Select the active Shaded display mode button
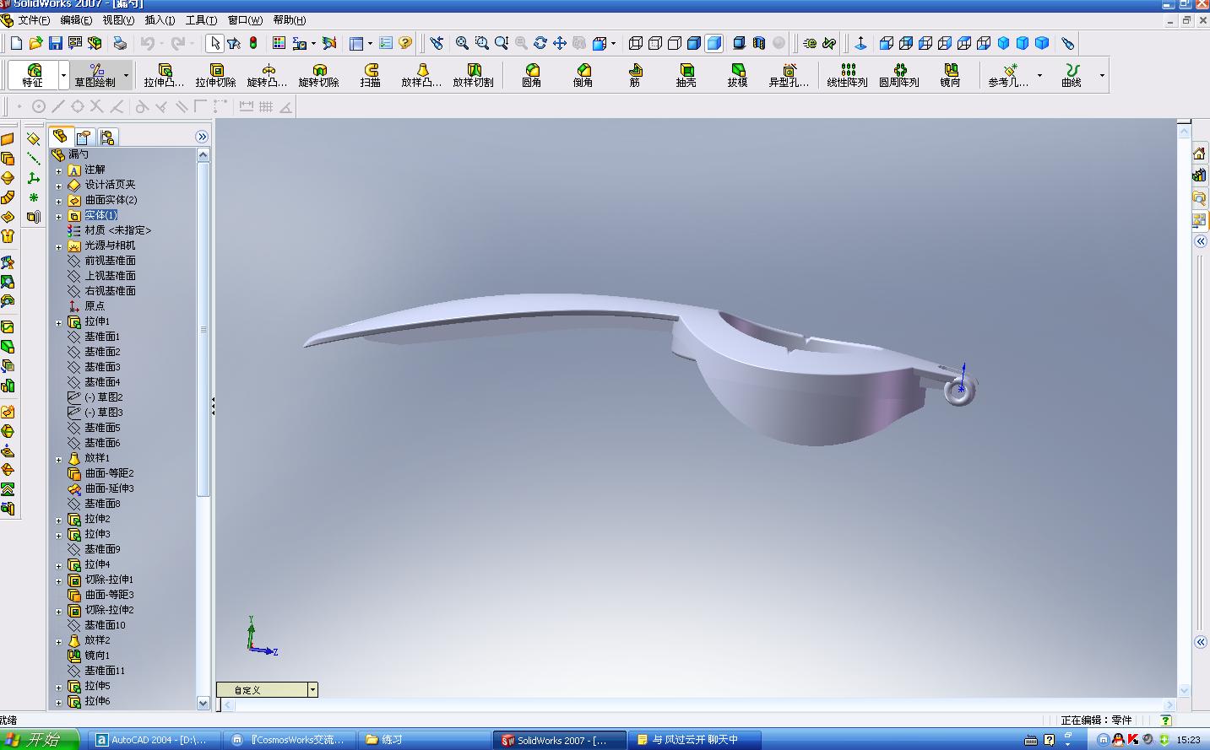Image resolution: width=1210 pixels, height=750 pixels. point(714,43)
